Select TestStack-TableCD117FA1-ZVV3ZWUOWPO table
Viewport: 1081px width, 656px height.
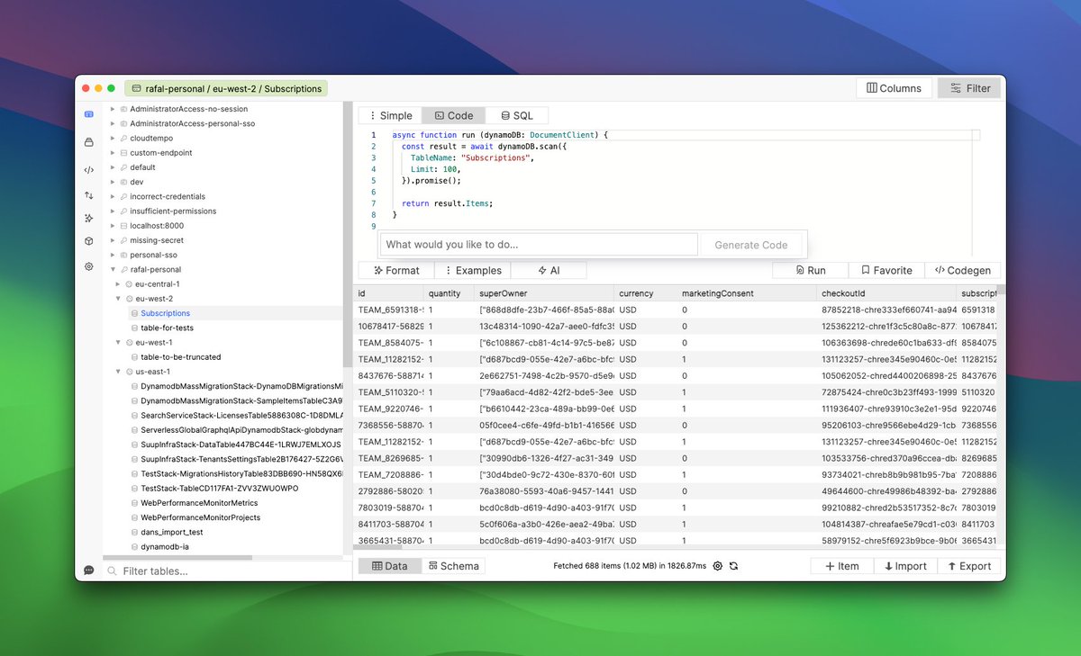click(x=219, y=489)
